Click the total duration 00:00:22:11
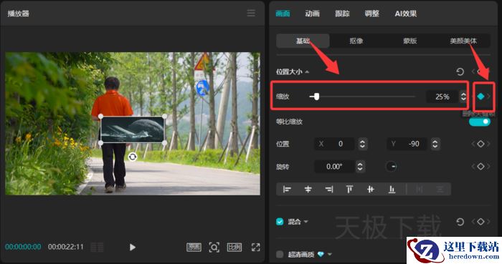Image resolution: width=502 pixels, height=264 pixels. pos(66,247)
